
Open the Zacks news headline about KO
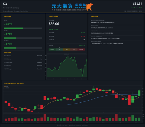click(x=101, y=28)
